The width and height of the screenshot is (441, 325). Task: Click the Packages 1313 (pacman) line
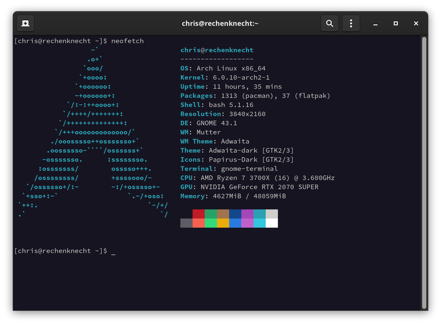(255, 96)
